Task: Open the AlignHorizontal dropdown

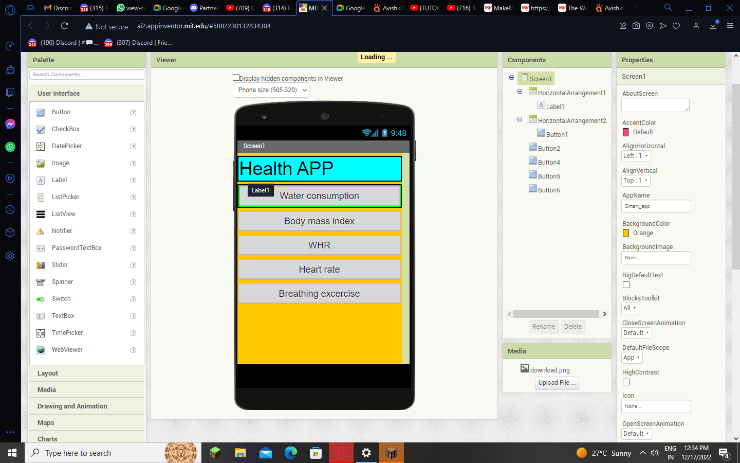Action: [636, 155]
